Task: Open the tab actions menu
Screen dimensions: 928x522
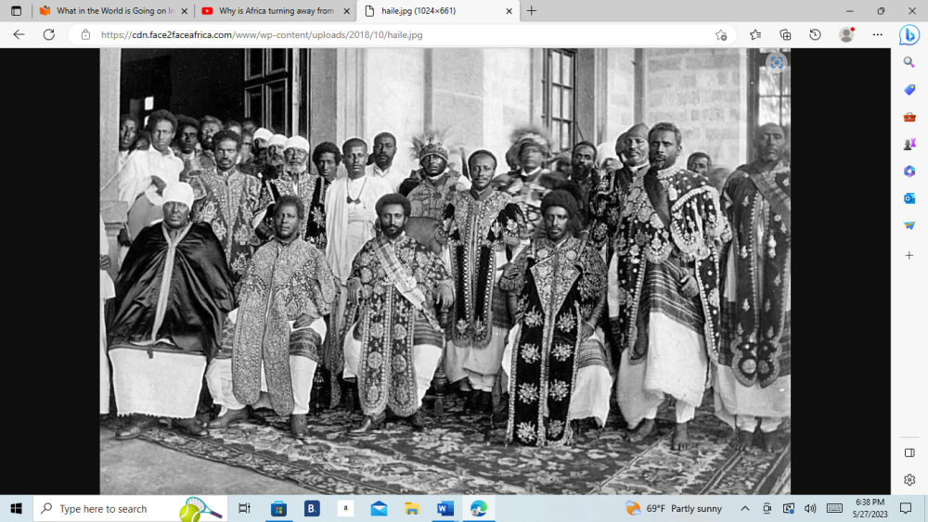Action: pos(16,11)
